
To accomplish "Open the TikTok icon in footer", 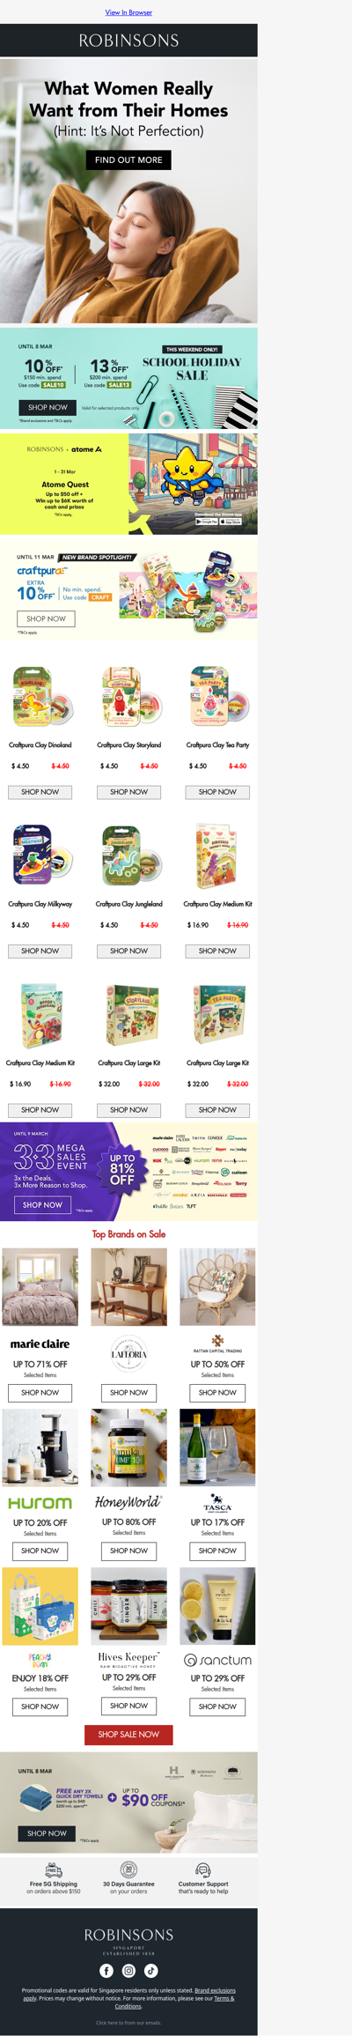I will tap(151, 1970).
